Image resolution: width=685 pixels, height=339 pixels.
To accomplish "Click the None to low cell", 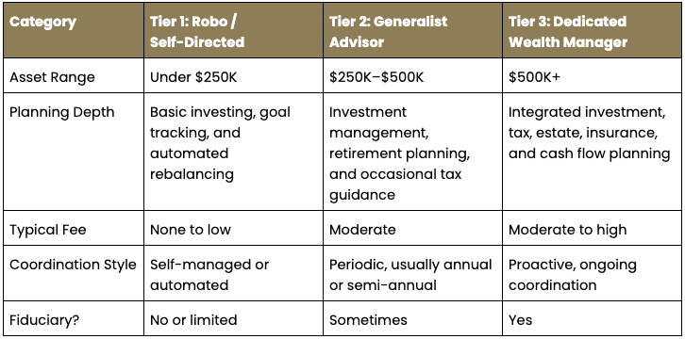I will tap(233, 228).
